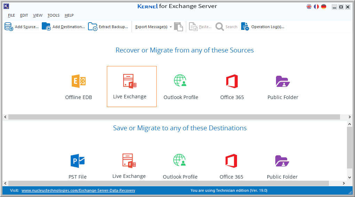Screen dimensions: 355x197
Task: Open the HELP menu
Action: pos(69,15)
